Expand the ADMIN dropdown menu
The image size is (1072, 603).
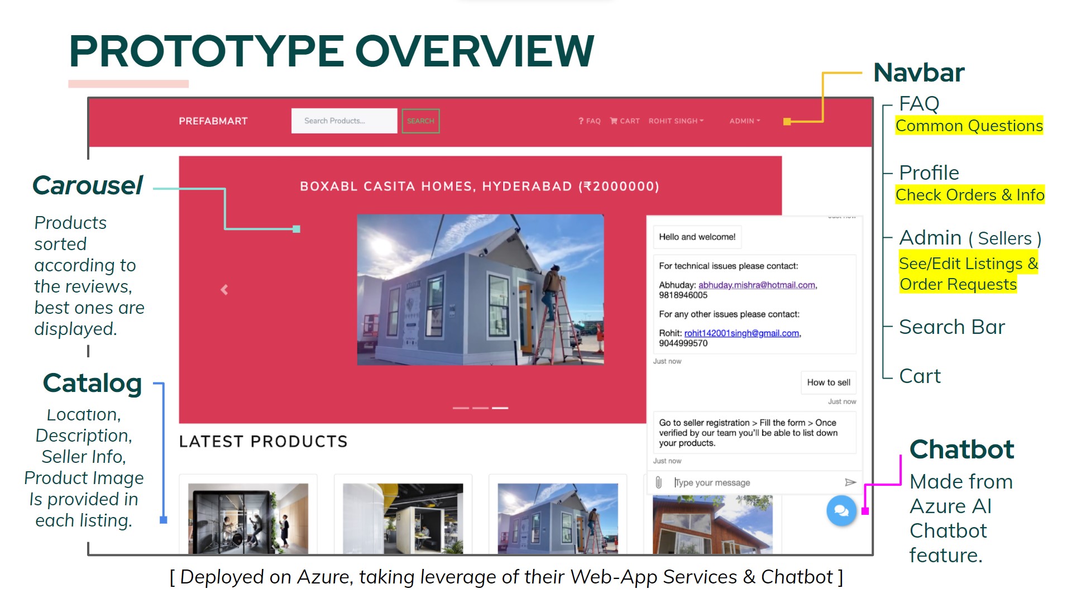[x=745, y=121]
